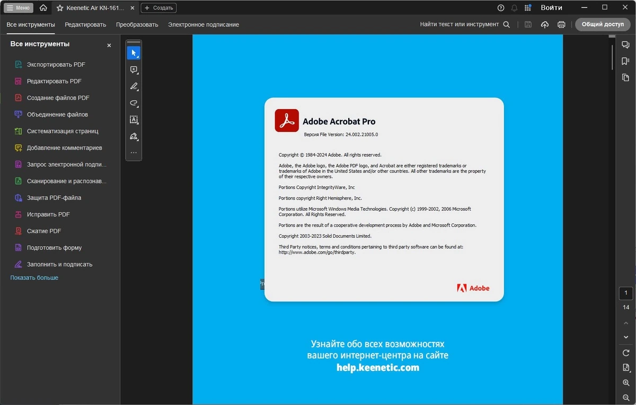The image size is (636, 405).
Task: Click the current page number field 1
Action: pos(626,293)
